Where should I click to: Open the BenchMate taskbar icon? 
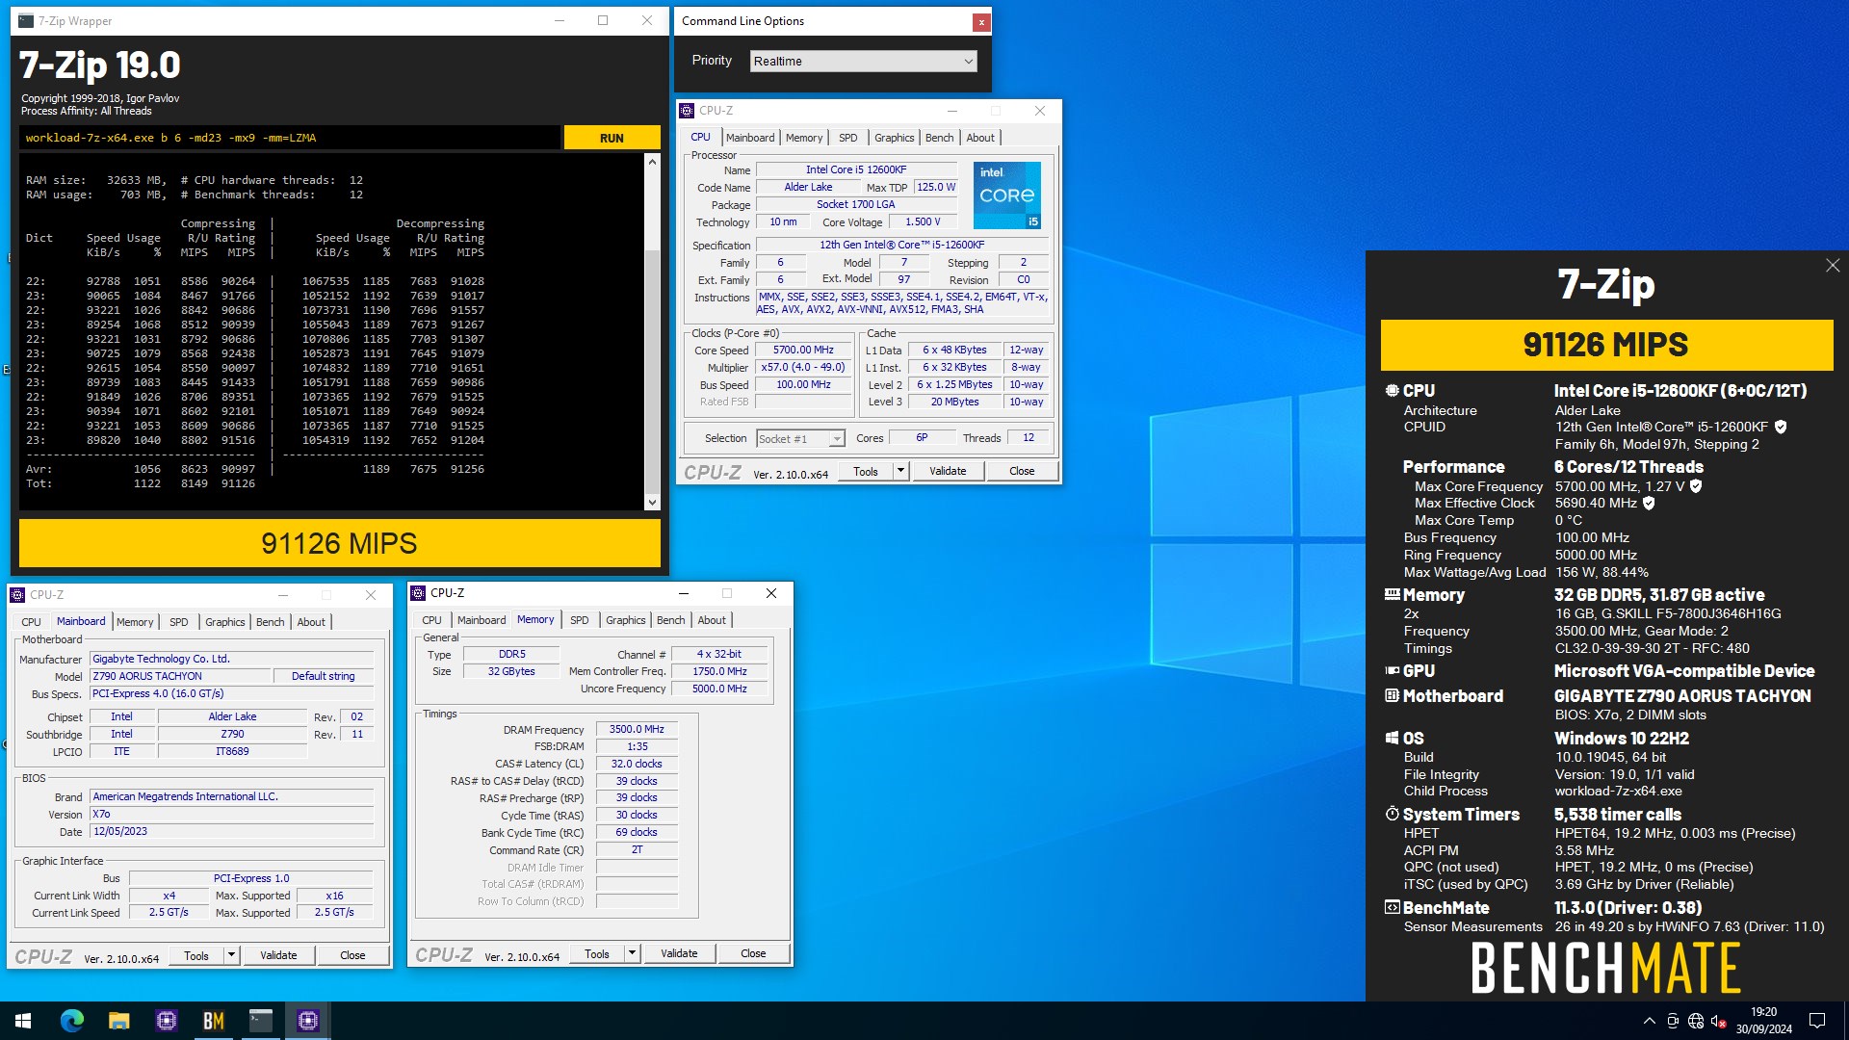pos(214,1021)
